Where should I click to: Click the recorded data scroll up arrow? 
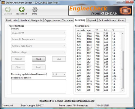point(122,34)
